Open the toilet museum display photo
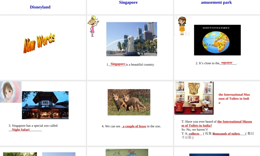 click(x=194, y=98)
